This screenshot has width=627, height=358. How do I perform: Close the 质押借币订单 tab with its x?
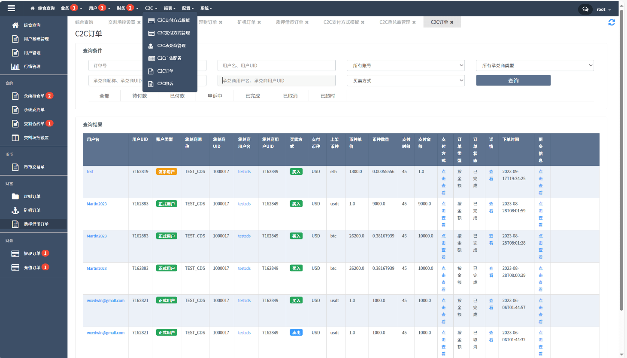(x=307, y=22)
